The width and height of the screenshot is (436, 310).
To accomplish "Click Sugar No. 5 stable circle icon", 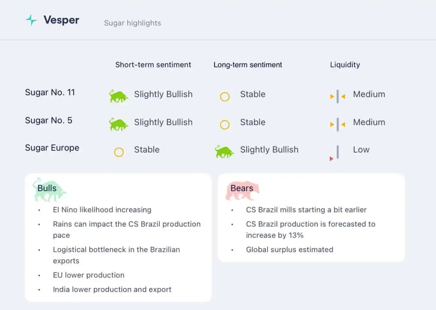I will click(225, 125).
